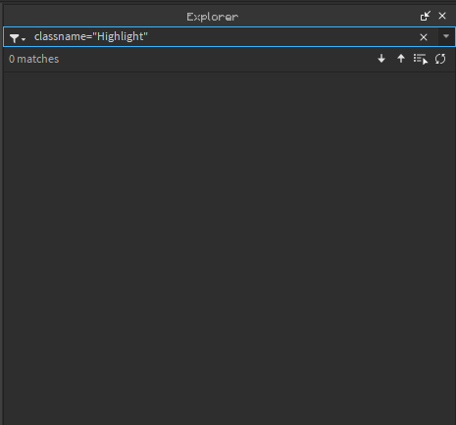
Task: Click the empty title bar area left of Explorer
Action: (x=95, y=16)
